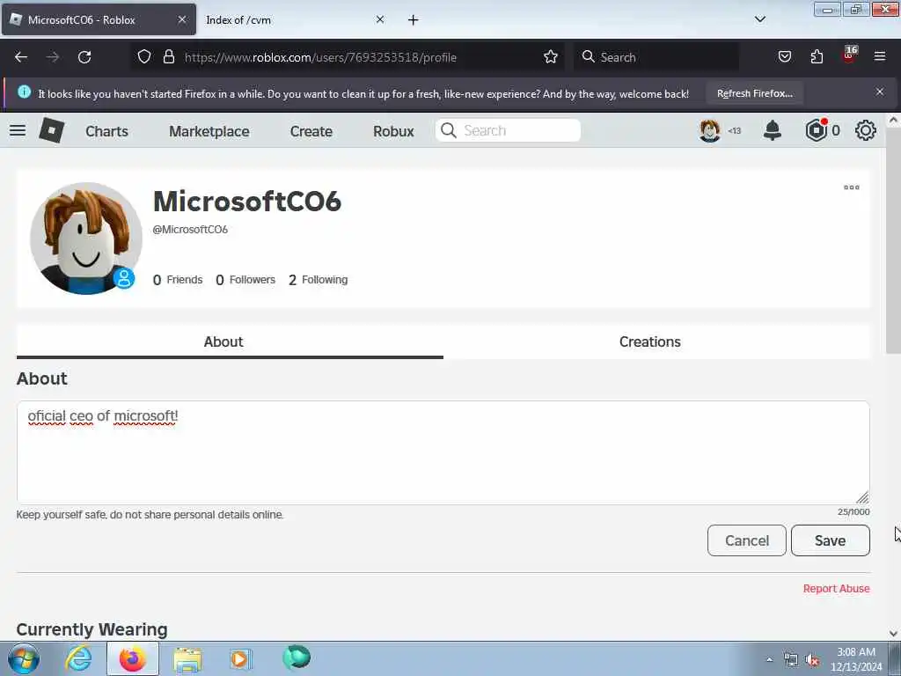Click Refresh Firefox button
The width and height of the screenshot is (901, 676).
pyautogui.click(x=754, y=93)
